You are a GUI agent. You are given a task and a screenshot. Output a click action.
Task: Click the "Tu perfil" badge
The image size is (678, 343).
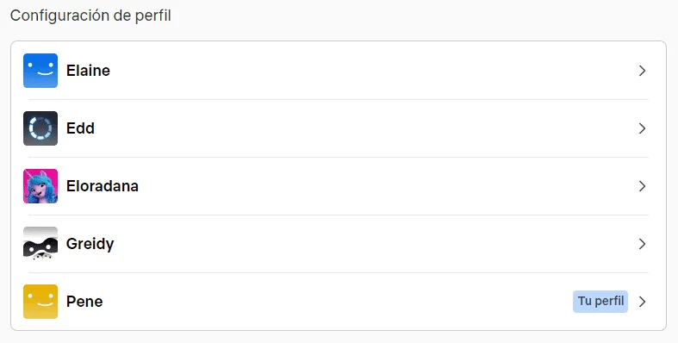(600, 302)
